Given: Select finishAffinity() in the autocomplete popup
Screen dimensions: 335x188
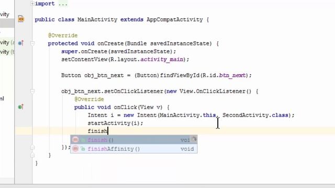Looking at the screenshot, I should (x=134, y=149).
